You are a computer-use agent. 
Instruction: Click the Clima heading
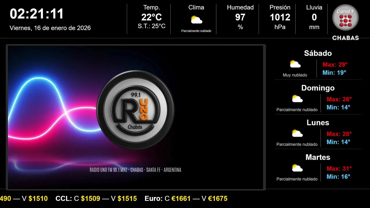196,8
